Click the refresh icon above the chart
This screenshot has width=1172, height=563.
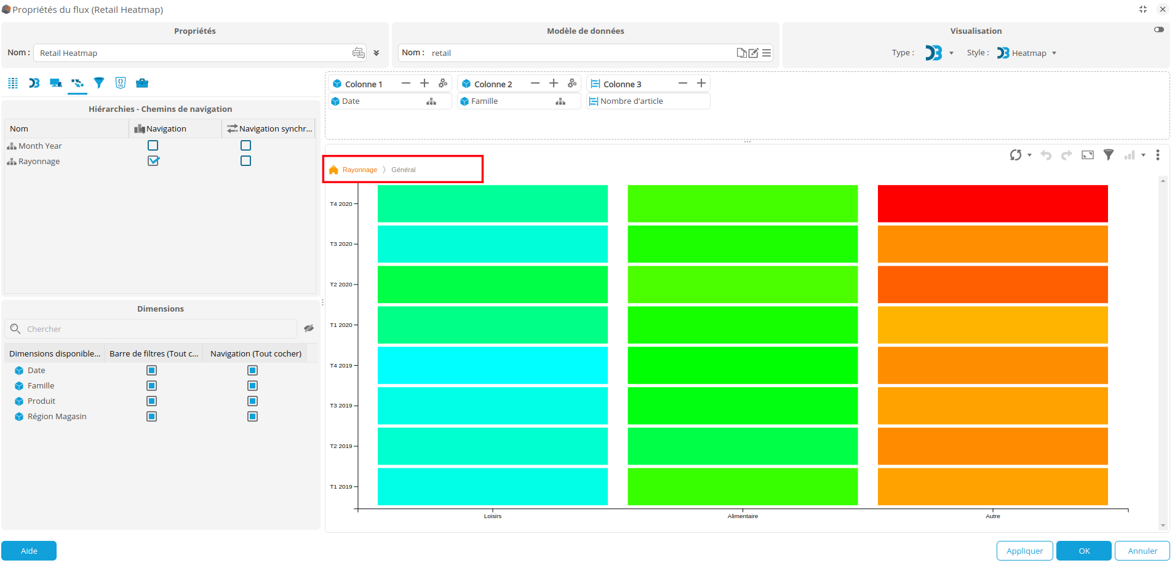tap(1015, 155)
